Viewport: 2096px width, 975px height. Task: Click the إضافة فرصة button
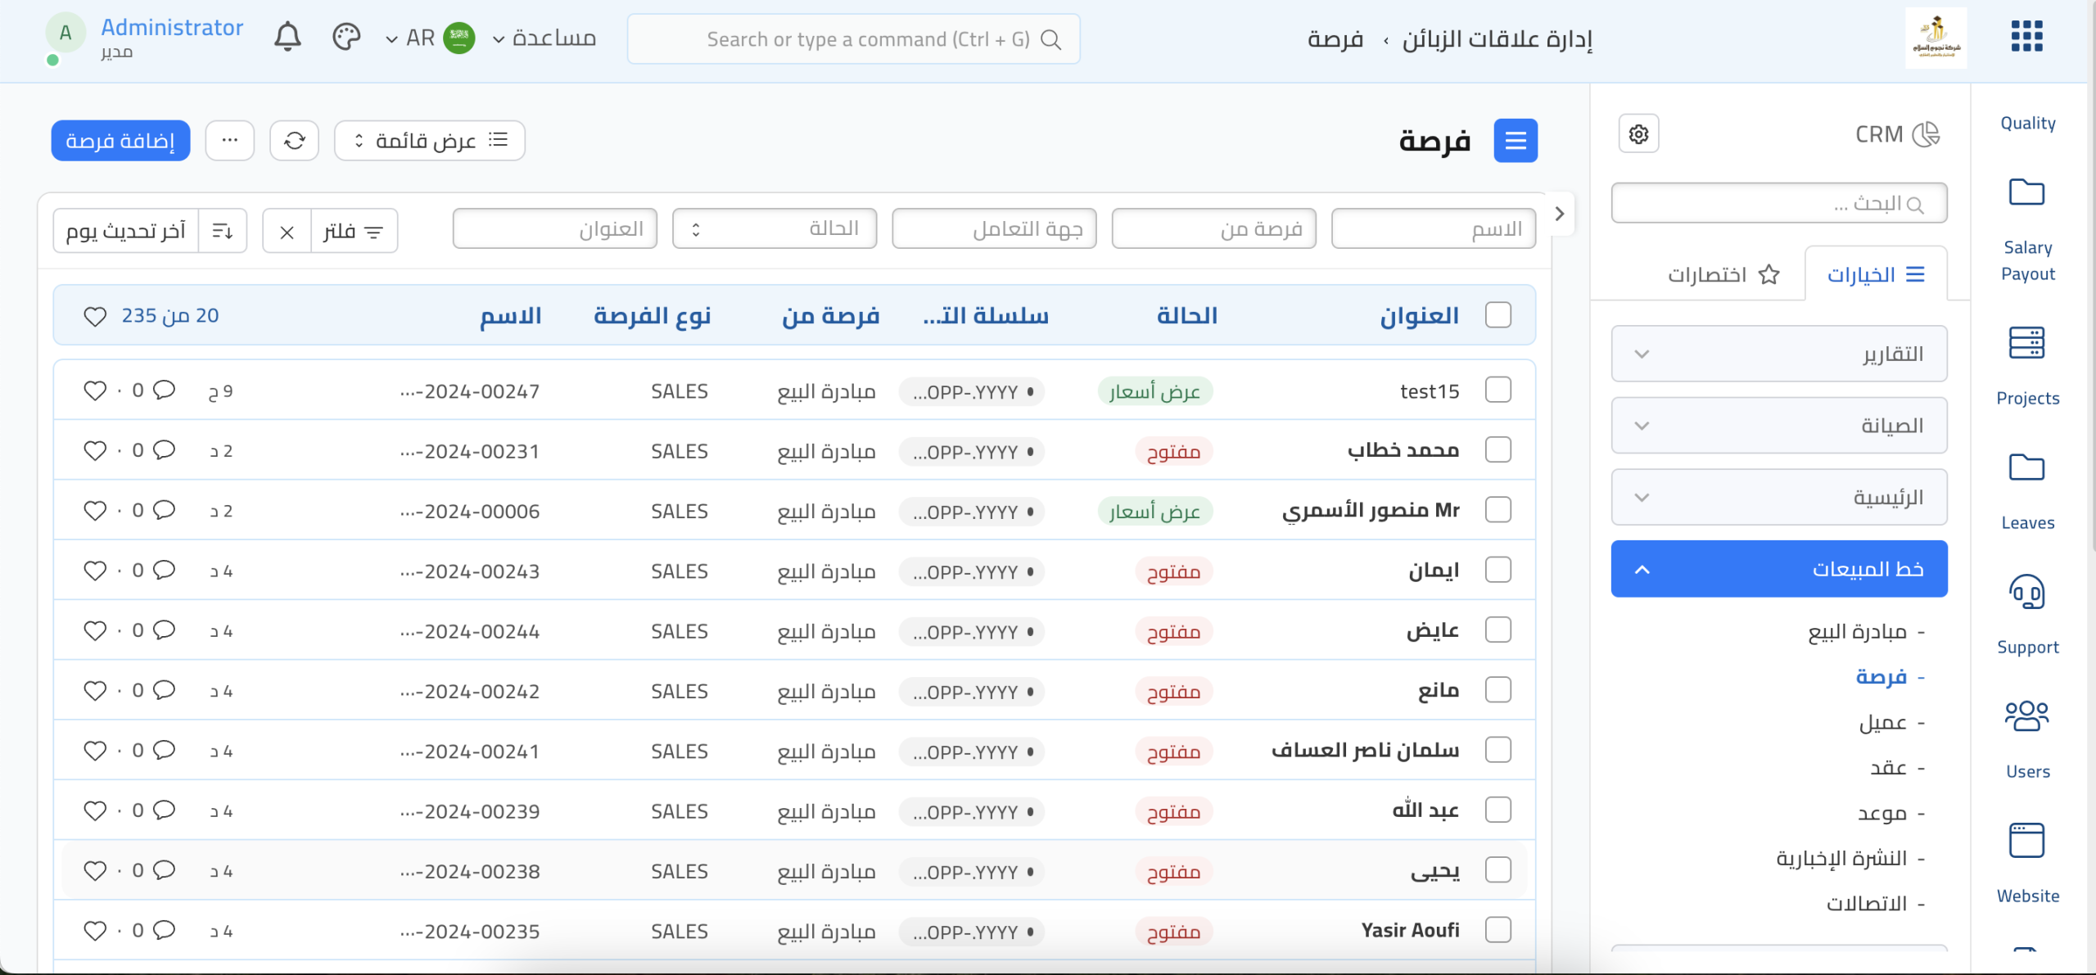point(120,141)
